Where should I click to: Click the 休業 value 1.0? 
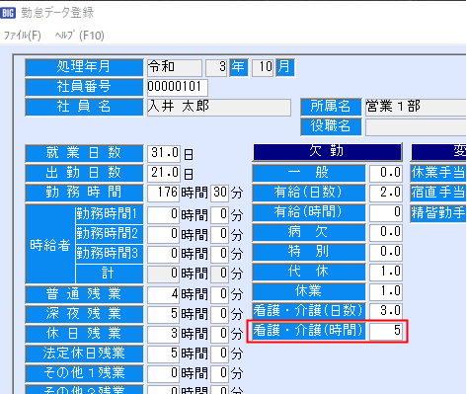coord(386,291)
